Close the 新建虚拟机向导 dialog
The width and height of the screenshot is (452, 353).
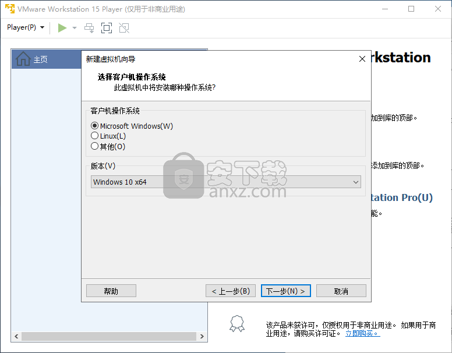(362, 59)
